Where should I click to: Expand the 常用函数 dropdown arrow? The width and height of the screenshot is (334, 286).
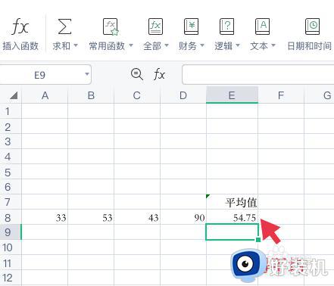click(x=131, y=45)
